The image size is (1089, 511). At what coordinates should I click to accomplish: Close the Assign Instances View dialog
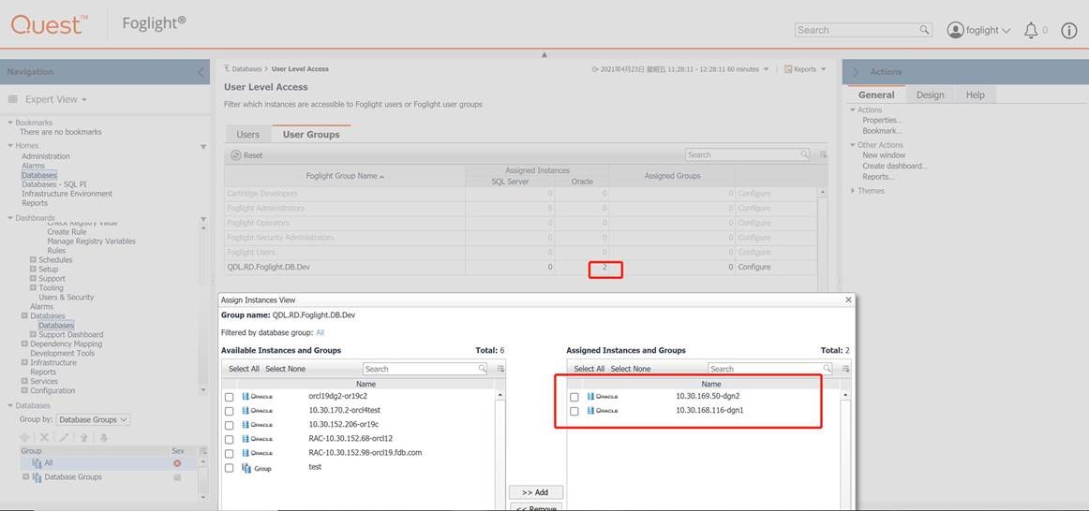848,299
